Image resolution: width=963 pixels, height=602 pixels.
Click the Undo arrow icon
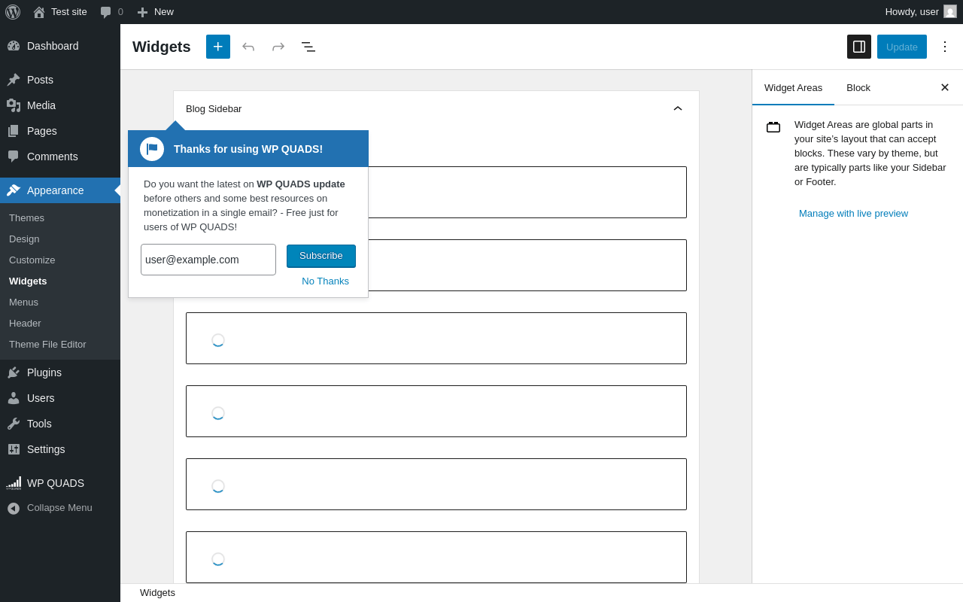(x=248, y=47)
